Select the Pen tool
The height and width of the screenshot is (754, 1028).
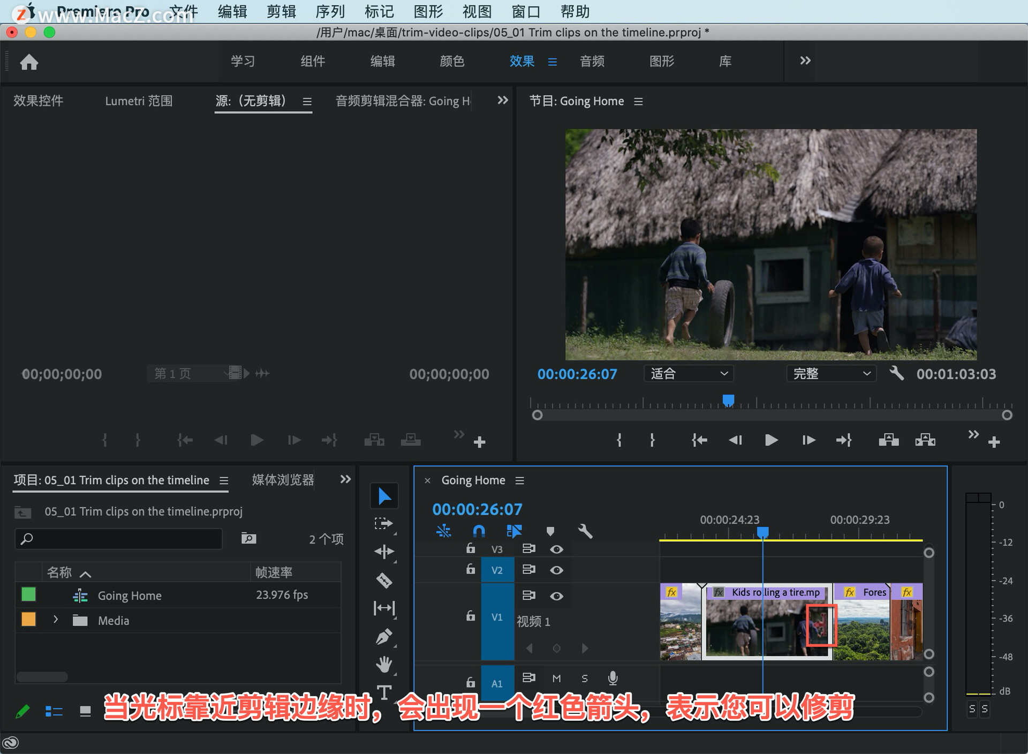pyautogui.click(x=384, y=637)
